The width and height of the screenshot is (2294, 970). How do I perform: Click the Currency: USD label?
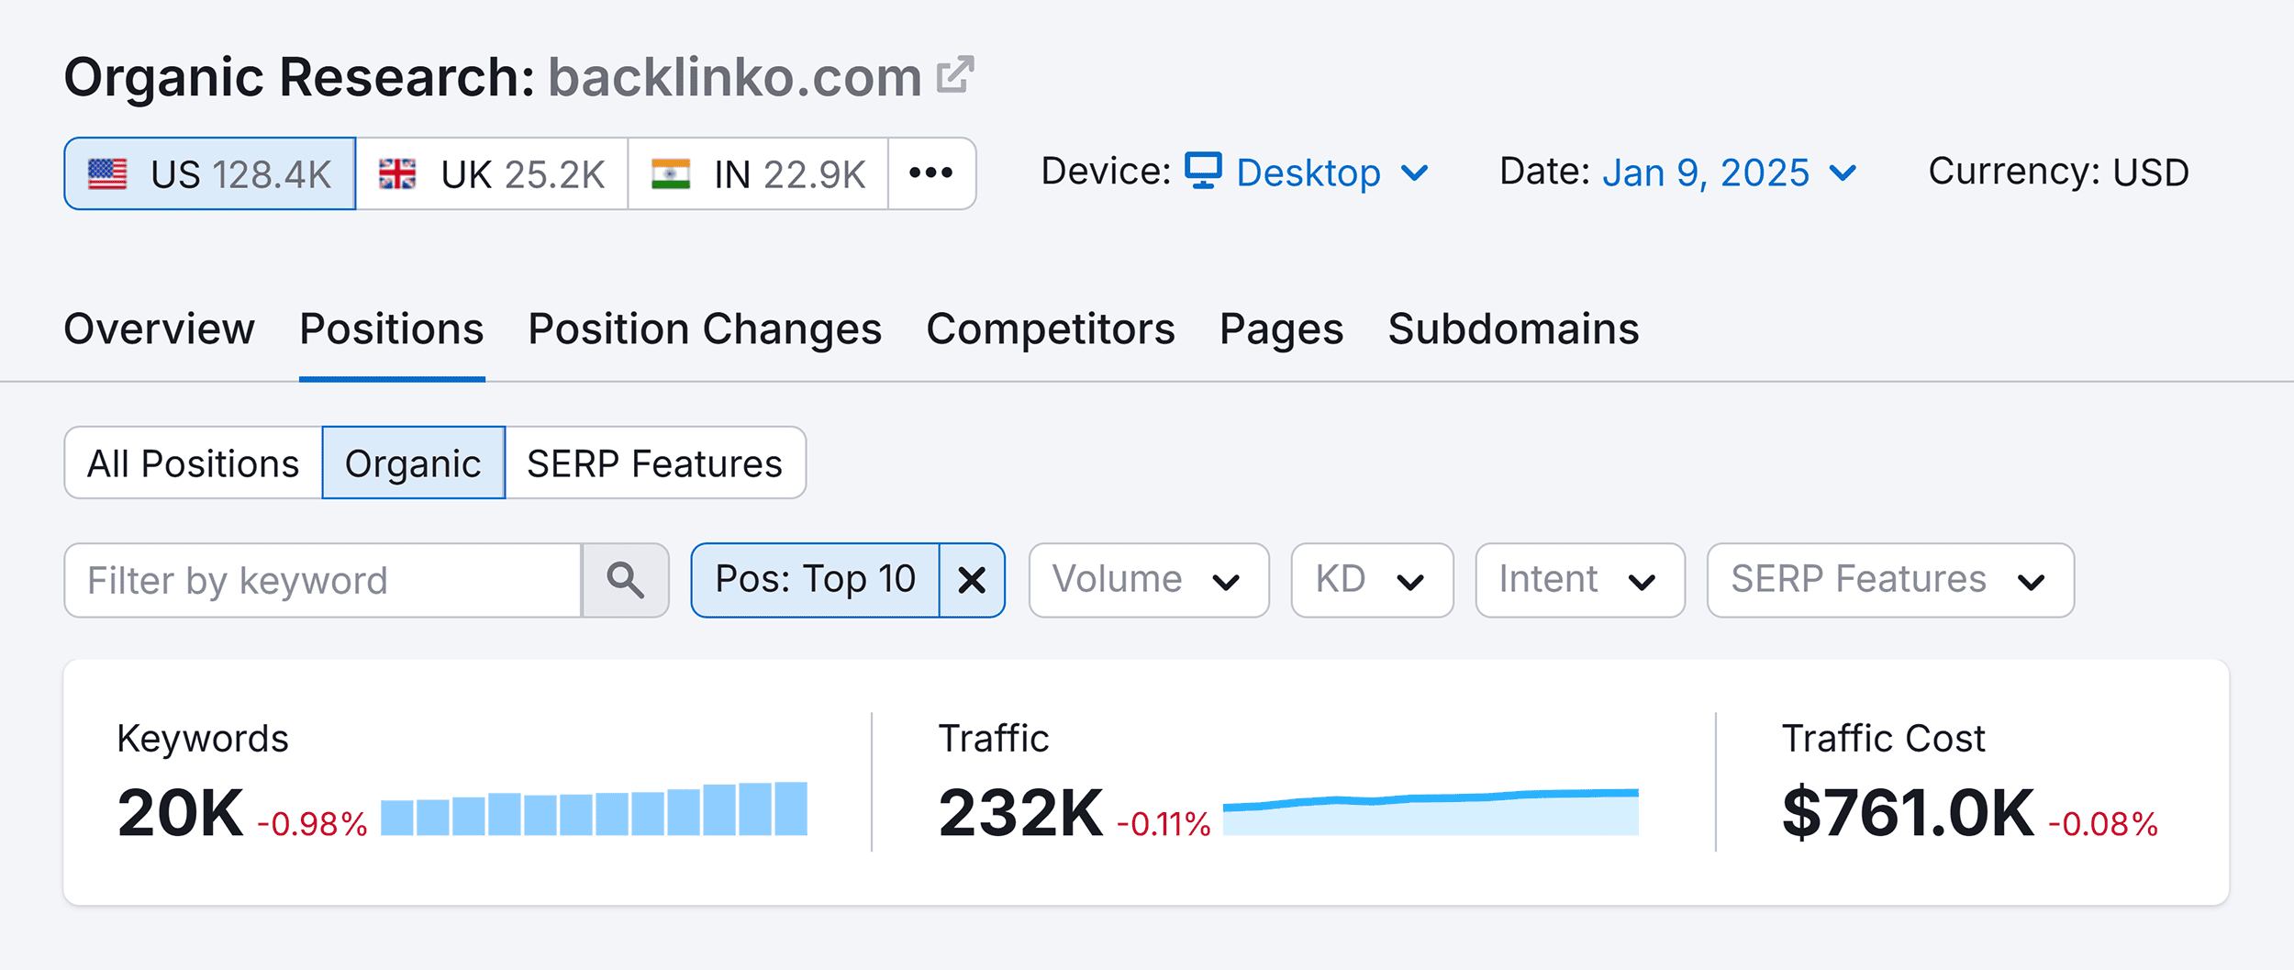tap(2059, 172)
